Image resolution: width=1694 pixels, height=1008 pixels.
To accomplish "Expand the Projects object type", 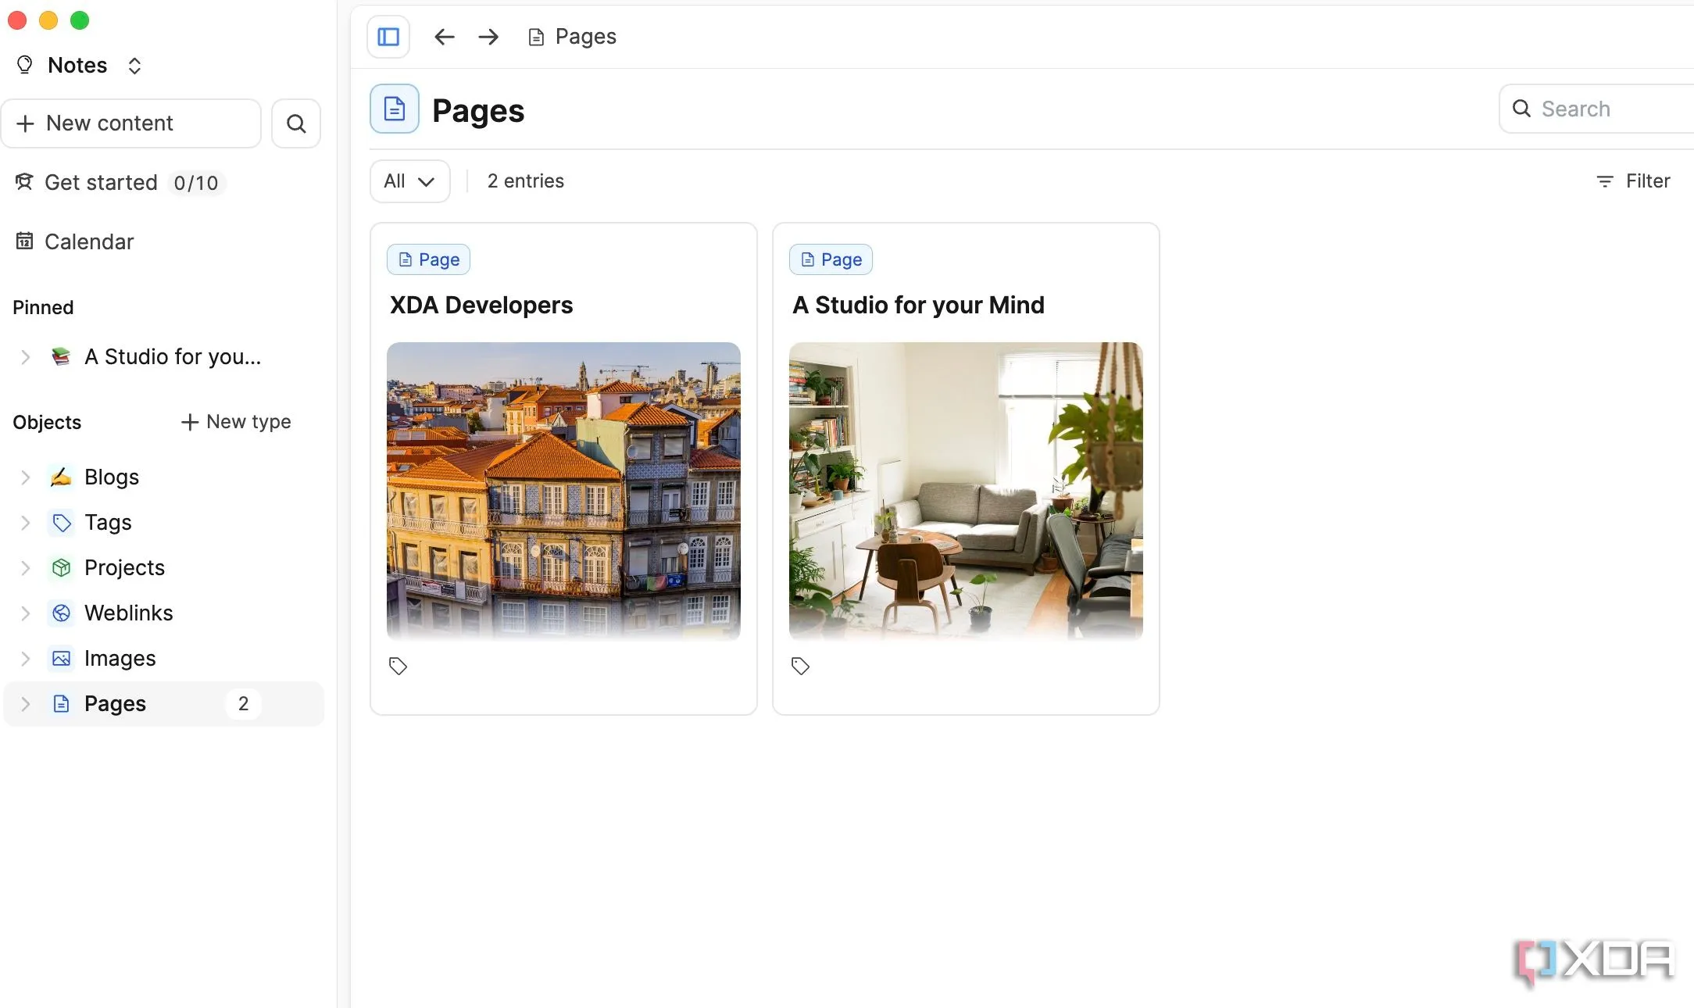I will (25, 568).
